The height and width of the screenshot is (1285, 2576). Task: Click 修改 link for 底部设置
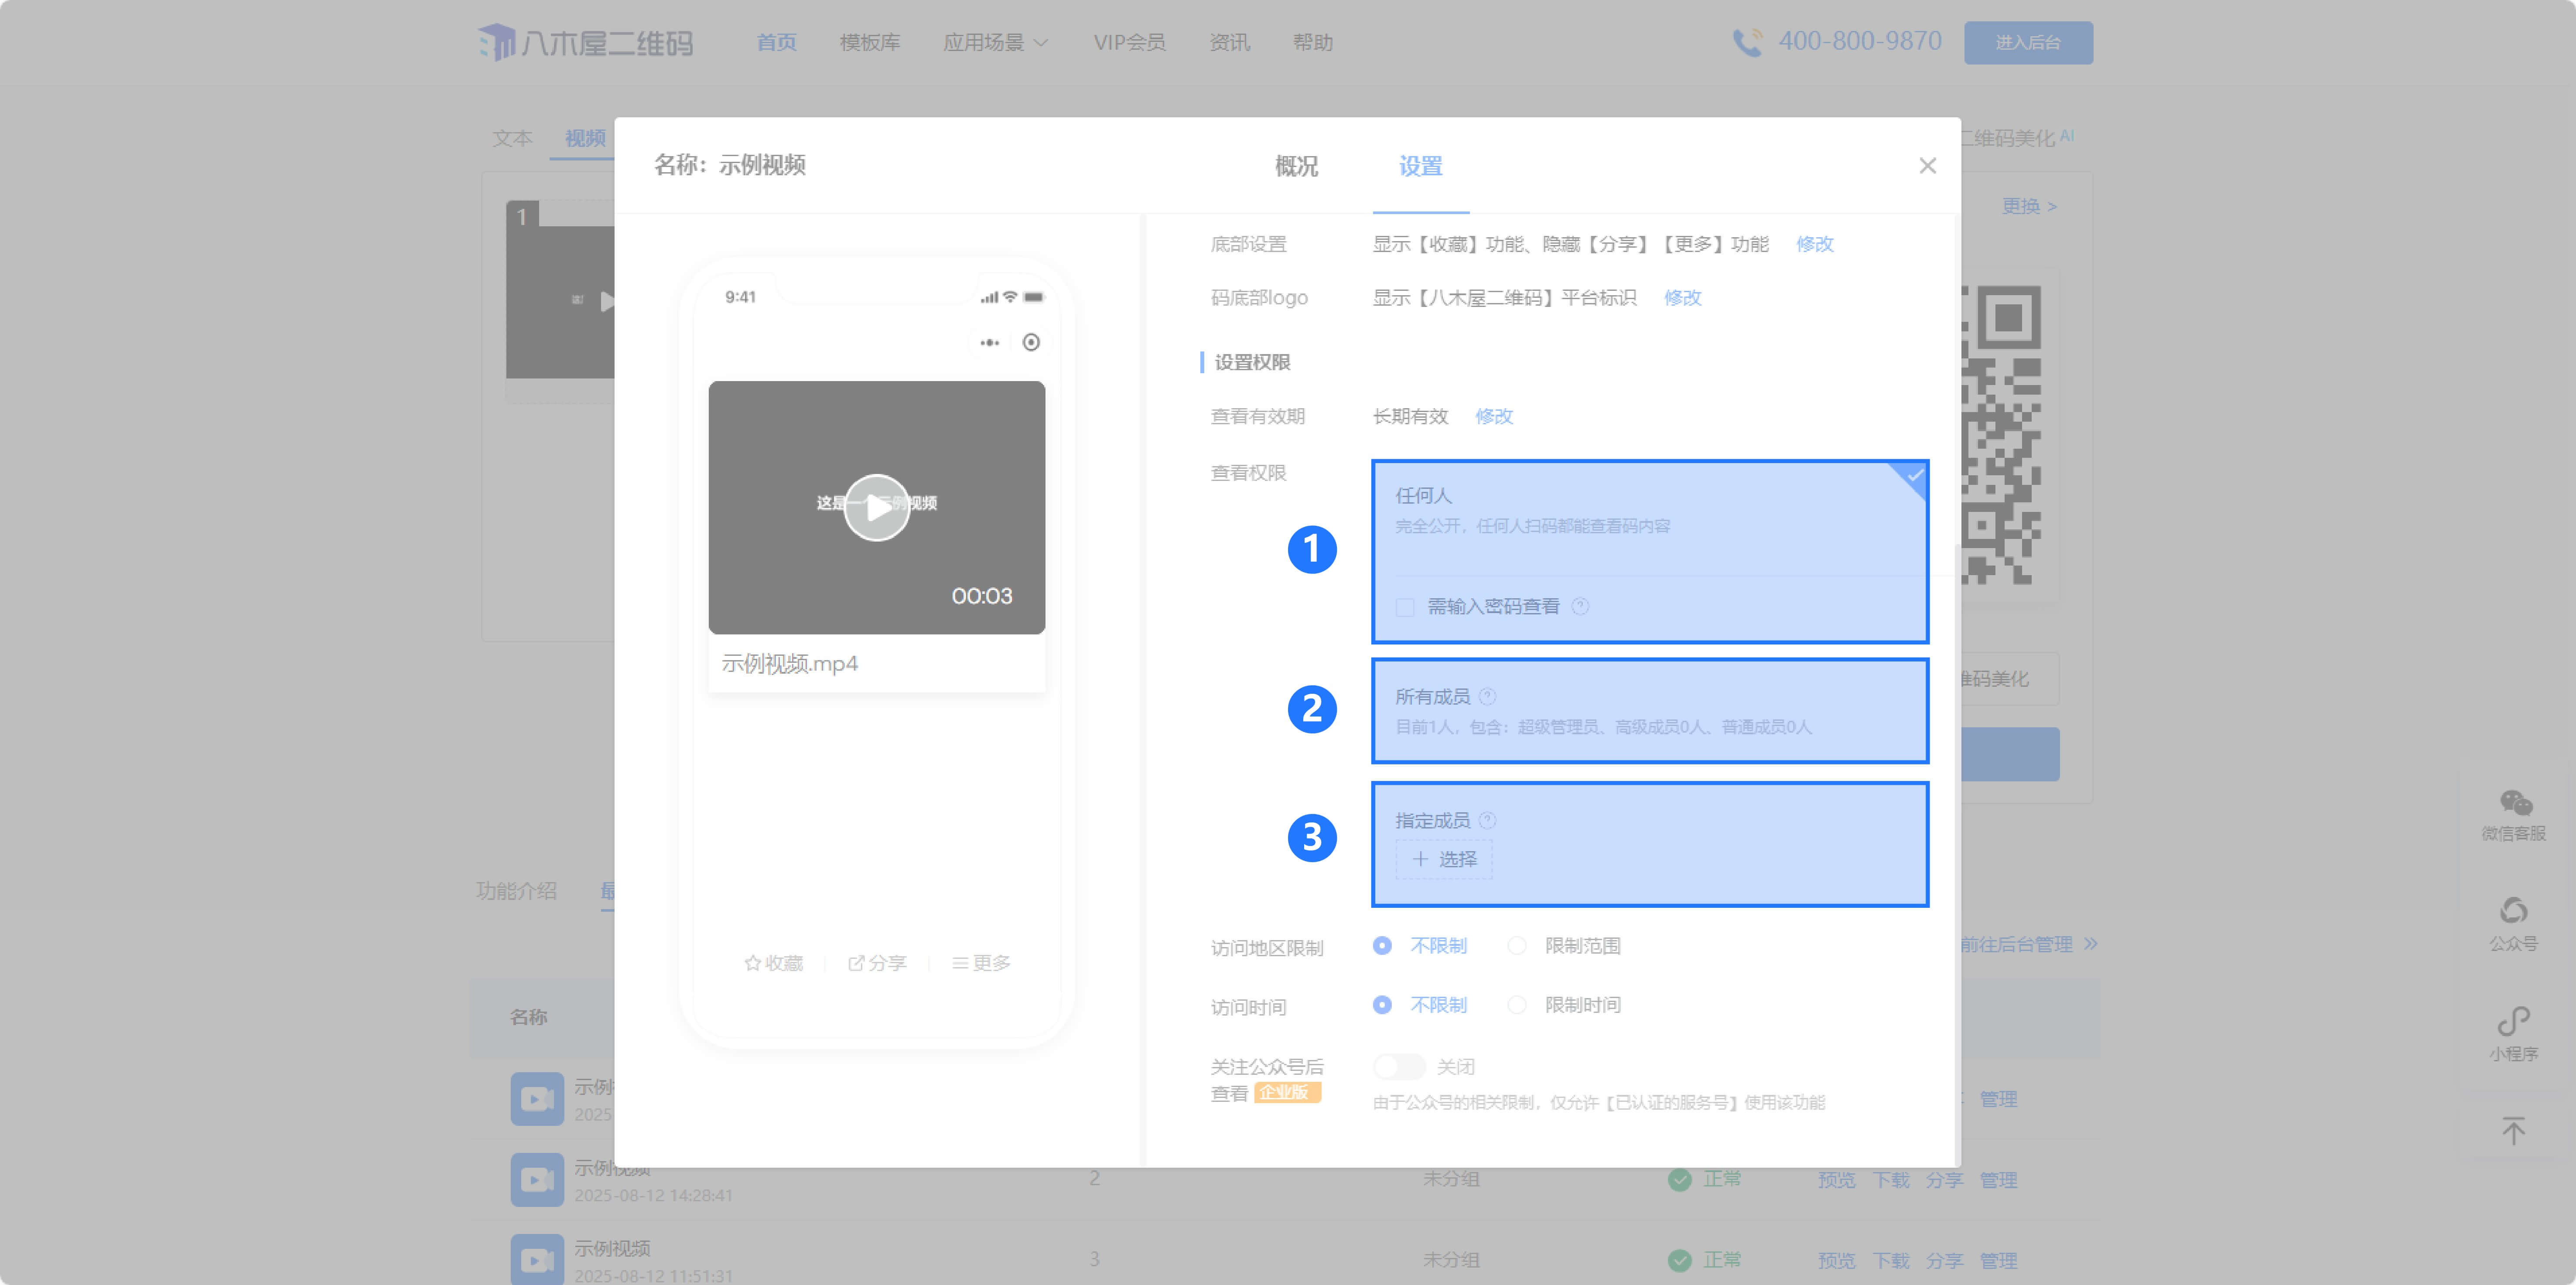coord(1814,244)
